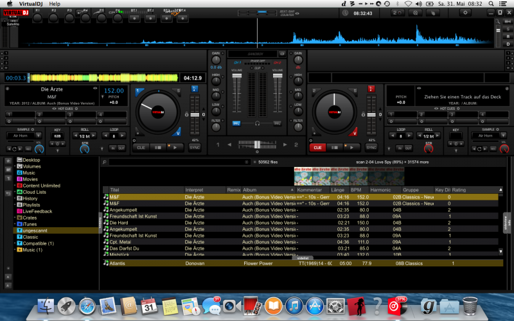Open iTunes from the Dock
The width and height of the screenshot is (514, 321).
294,307
